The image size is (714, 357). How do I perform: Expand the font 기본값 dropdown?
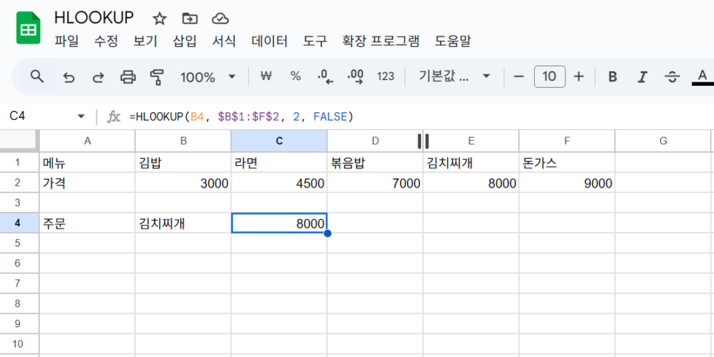(454, 77)
